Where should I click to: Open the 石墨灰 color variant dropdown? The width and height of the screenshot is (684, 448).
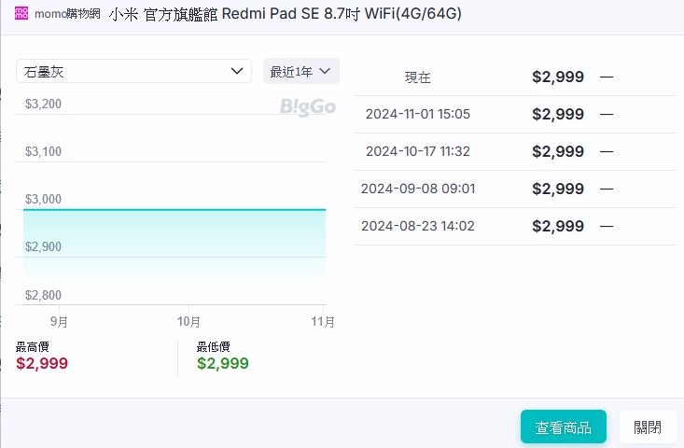[x=134, y=71]
